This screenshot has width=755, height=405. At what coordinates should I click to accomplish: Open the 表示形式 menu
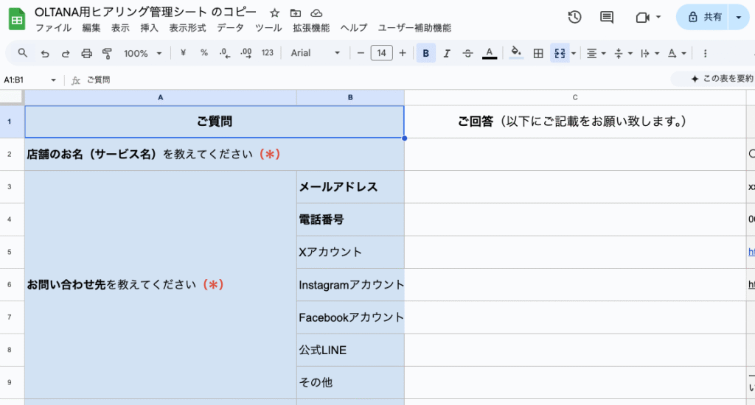pos(188,28)
